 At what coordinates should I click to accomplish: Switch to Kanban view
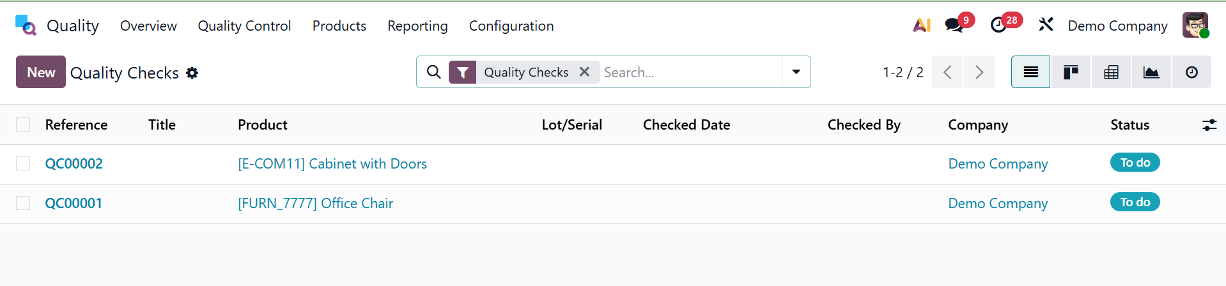click(x=1071, y=72)
